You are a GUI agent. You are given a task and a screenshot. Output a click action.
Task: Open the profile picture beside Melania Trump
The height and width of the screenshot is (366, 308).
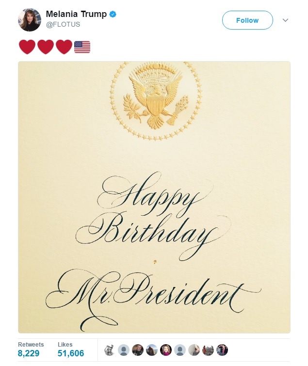point(30,20)
